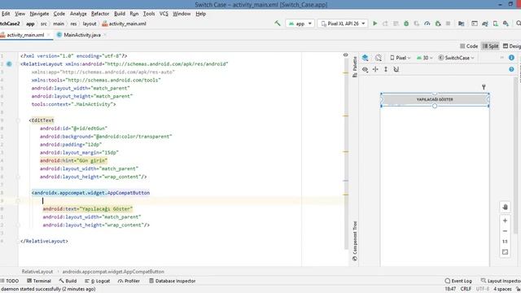Open the Terminal tool window
521x293 pixels.
39,281
